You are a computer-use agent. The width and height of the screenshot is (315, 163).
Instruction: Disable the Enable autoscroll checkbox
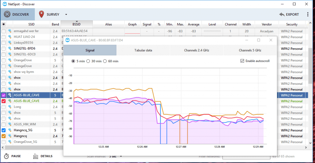click(x=242, y=61)
